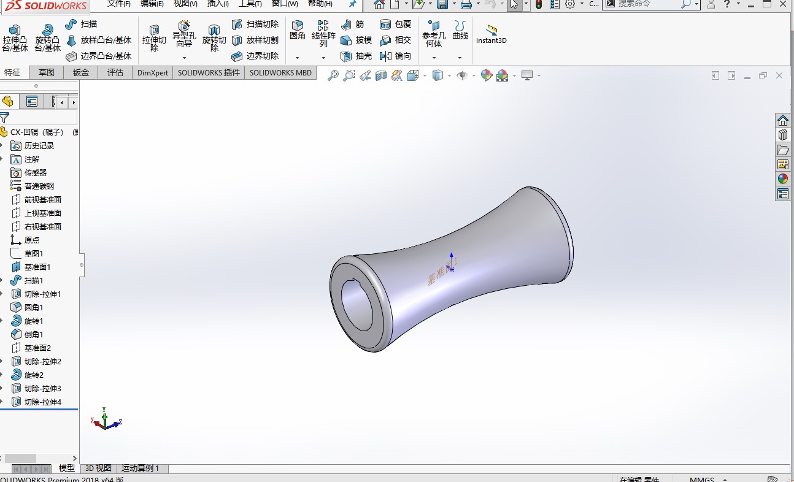Viewport: 794px width, 482px height.
Task: Select the 旋转切除 revolved cut tool
Action: [x=214, y=39]
